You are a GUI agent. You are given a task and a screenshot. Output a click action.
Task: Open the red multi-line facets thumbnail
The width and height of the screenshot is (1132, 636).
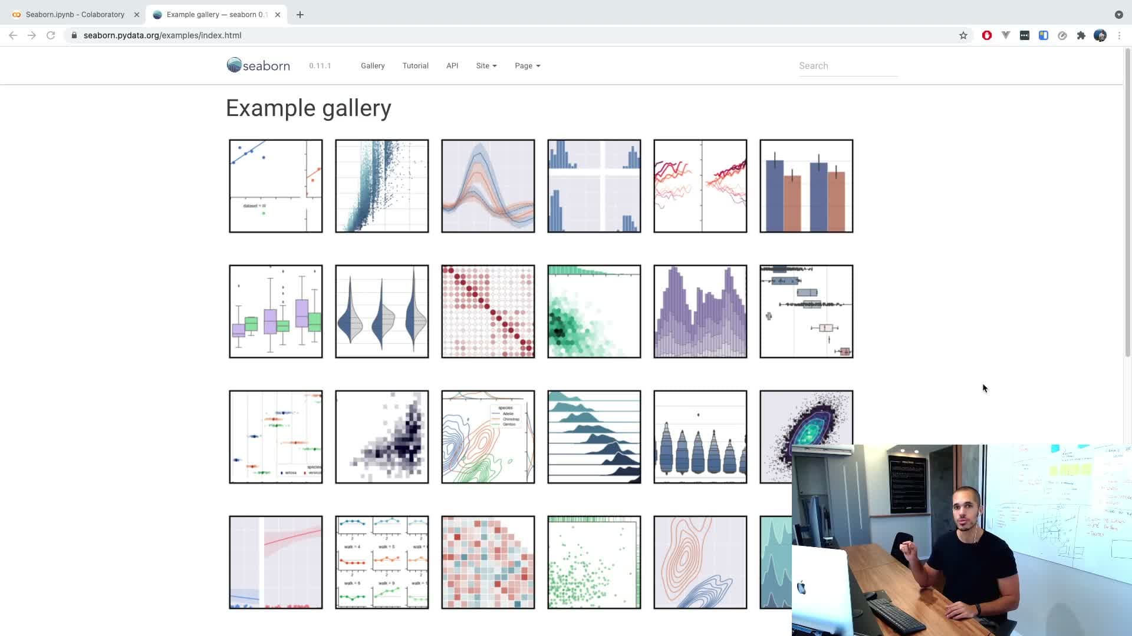[700, 186]
